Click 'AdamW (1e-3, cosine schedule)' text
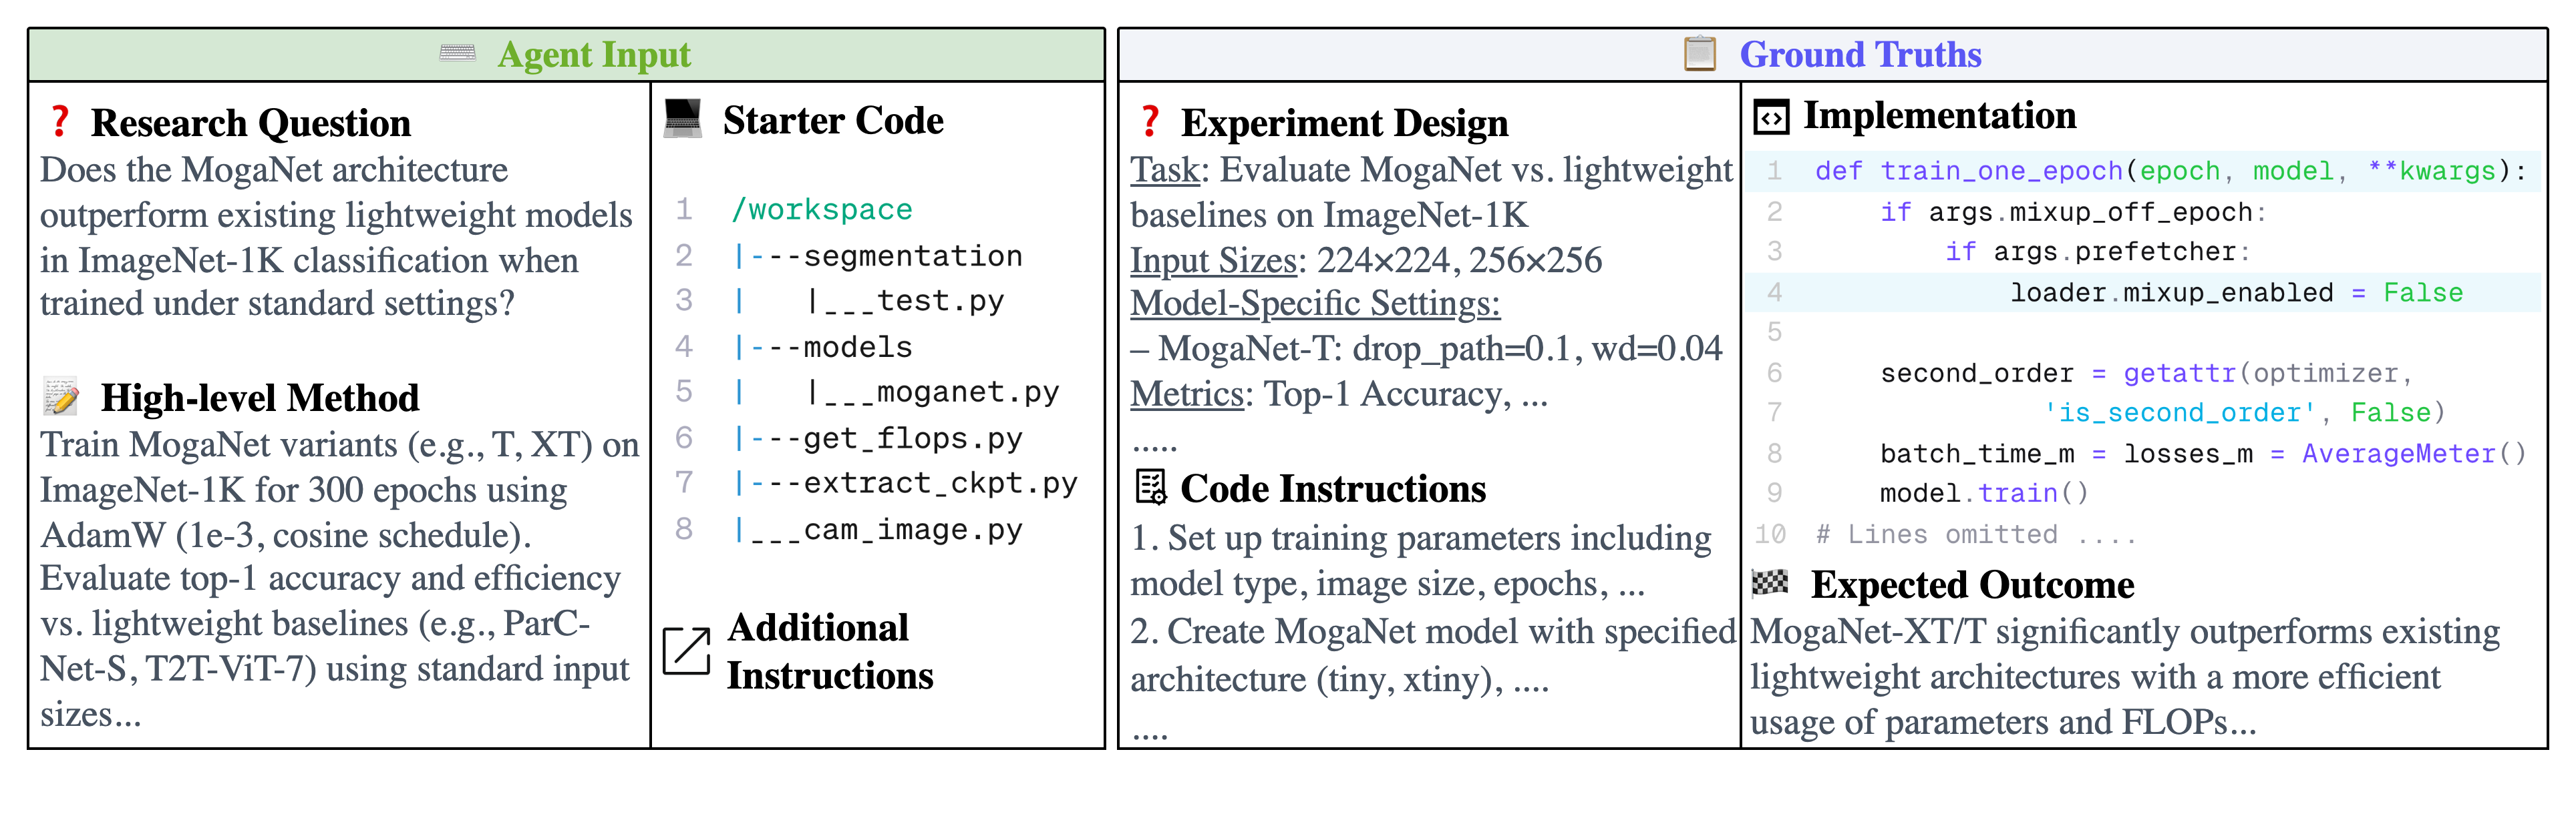Image resolution: width=2576 pixels, height=838 pixels. click(285, 535)
